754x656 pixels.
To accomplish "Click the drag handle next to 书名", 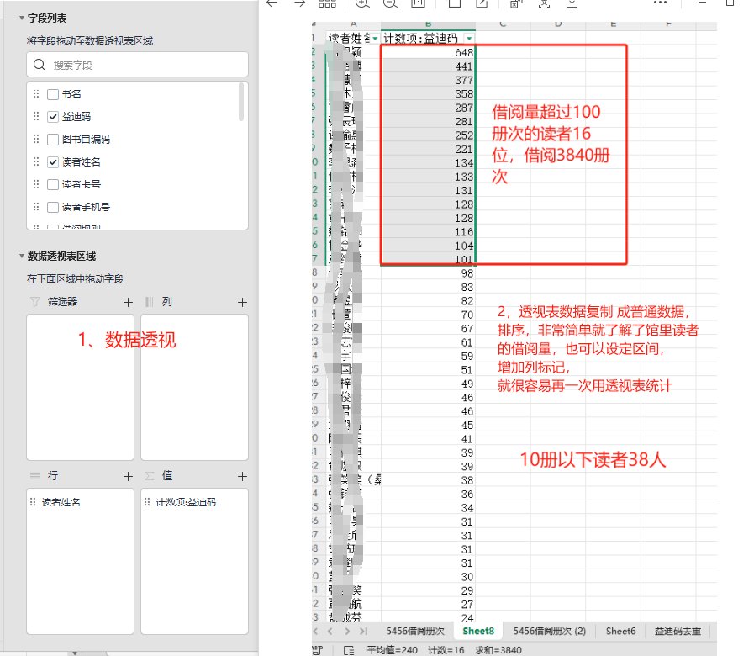I will pos(35,95).
